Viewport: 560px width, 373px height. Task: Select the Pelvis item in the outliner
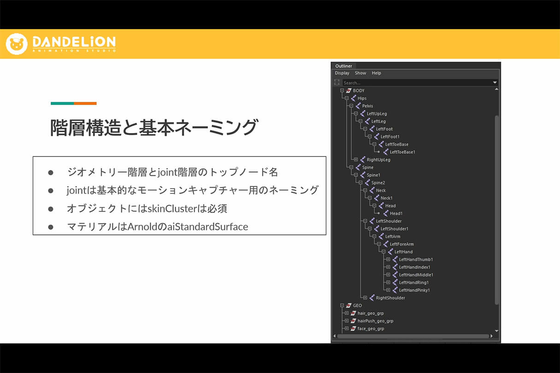(x=364, y=105)
